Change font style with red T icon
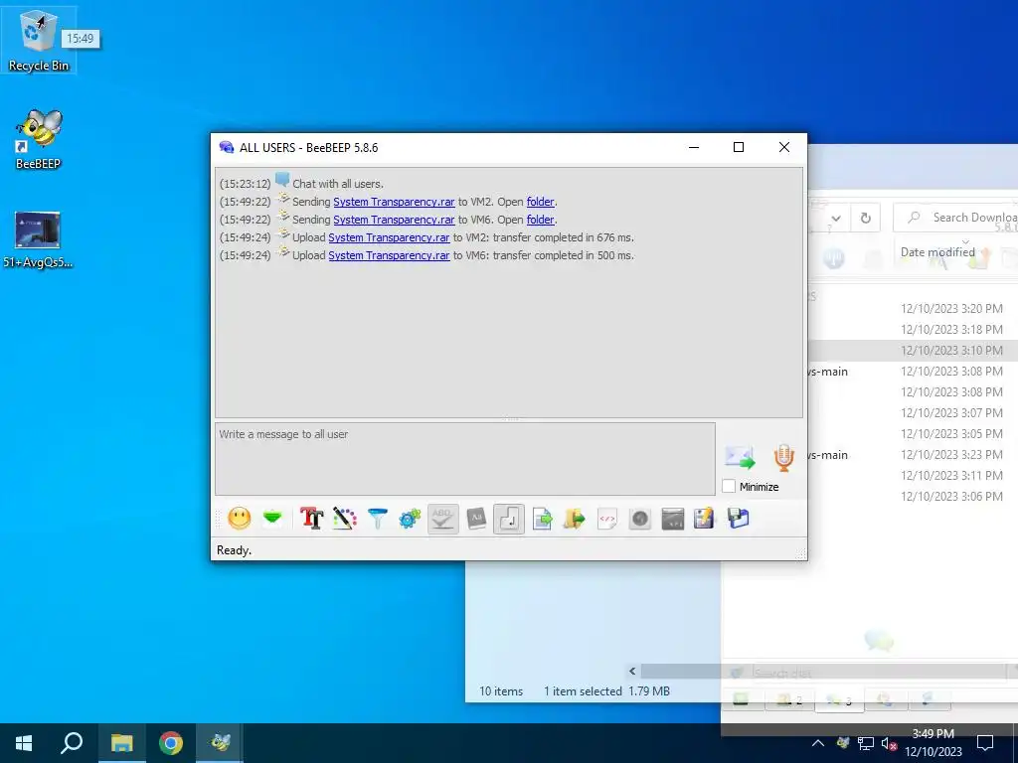Image resolution: width=1018 pixels, height=763 pixels. [x=311, y=519]
